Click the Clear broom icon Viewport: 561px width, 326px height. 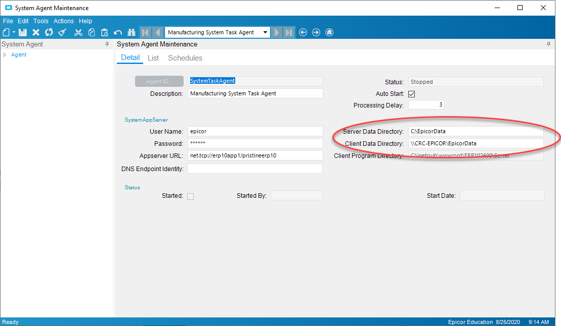(62, 32)
